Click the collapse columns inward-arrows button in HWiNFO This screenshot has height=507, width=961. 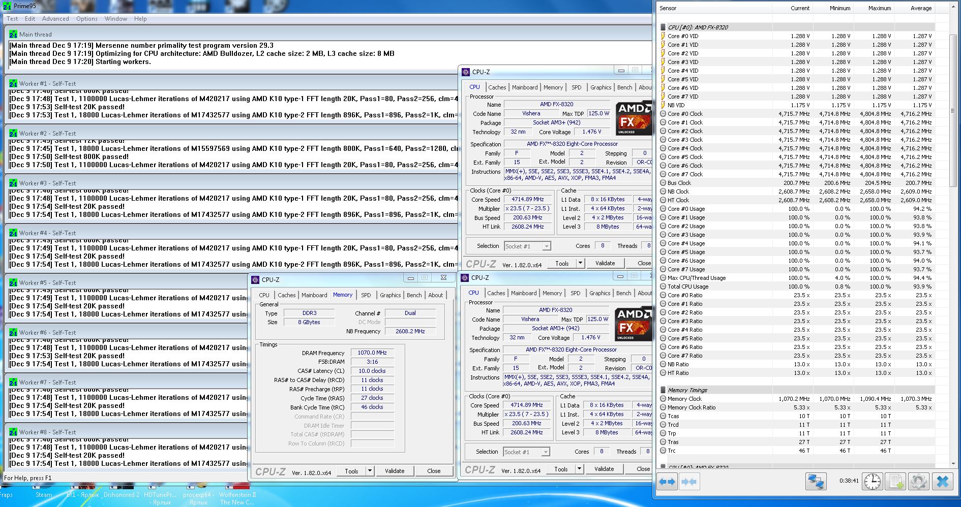[x=689, y=481]
